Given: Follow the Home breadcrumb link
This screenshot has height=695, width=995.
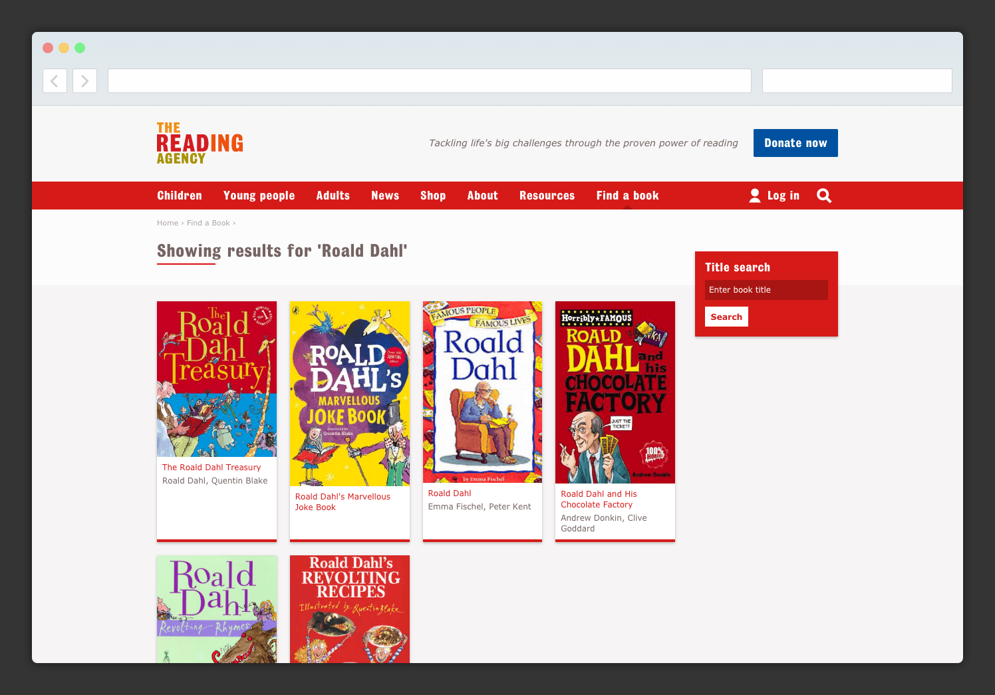Looking at the screenshot, I should [x=168, y=223].
